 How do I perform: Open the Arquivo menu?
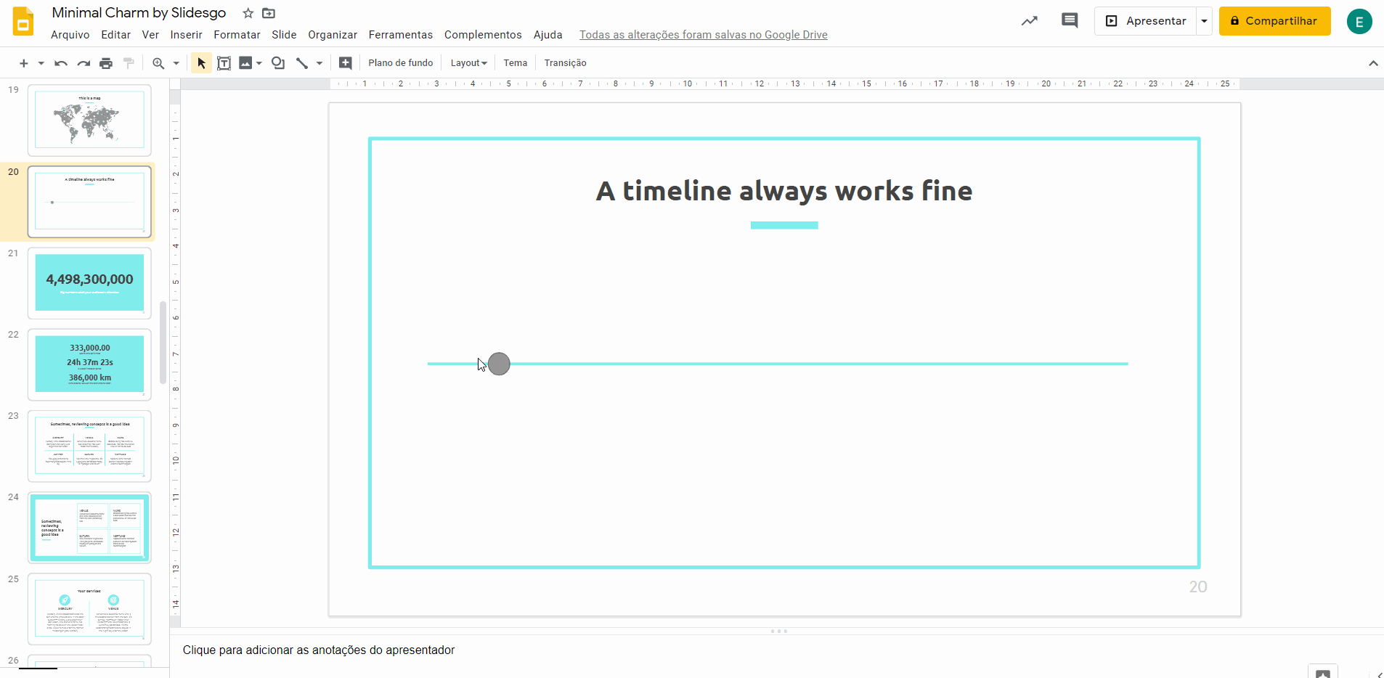[70, 35]
